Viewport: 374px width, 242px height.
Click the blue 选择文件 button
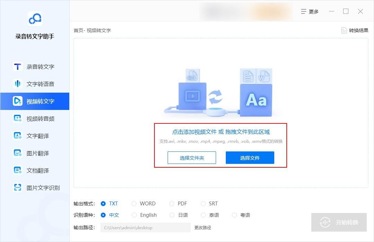(250, 158)
